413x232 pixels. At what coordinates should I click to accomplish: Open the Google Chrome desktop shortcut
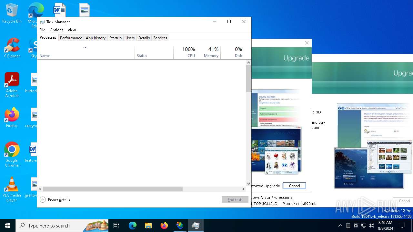pyautogui.click(x=12, y=155)
